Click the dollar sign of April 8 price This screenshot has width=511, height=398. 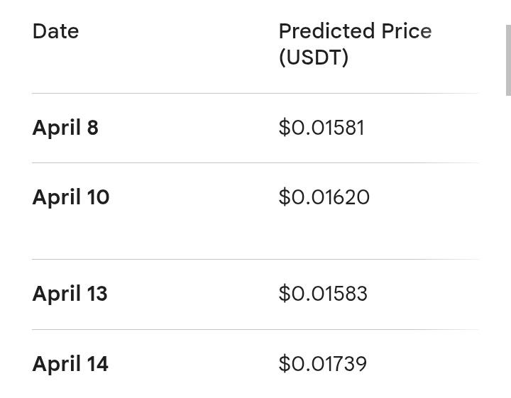[x=285, y=128]
